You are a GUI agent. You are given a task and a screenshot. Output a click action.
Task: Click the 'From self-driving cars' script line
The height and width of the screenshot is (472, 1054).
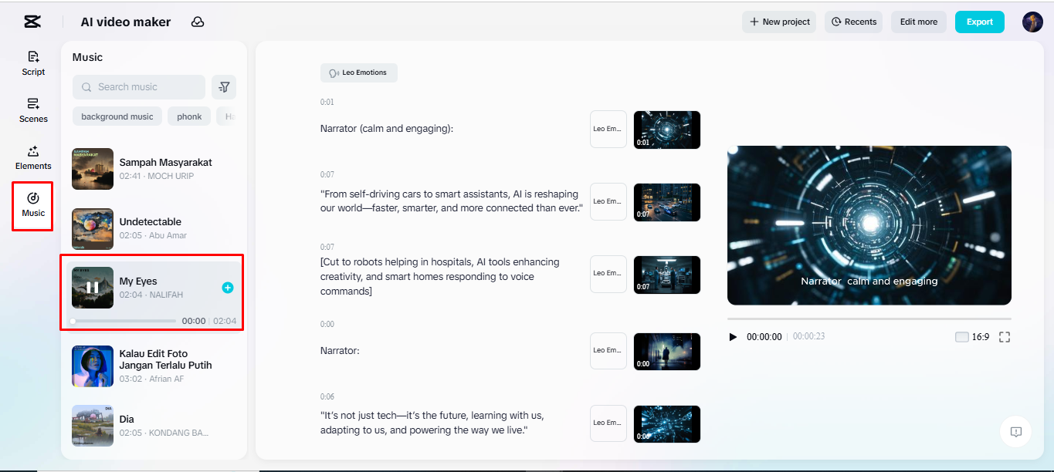click(452, 201)
